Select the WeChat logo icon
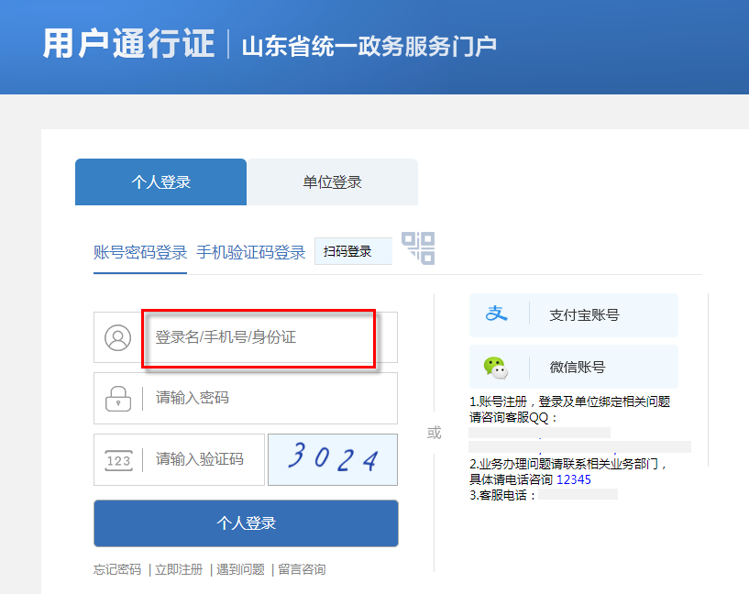749x594 pixels. pyautogui.click(x=496, y=367)
